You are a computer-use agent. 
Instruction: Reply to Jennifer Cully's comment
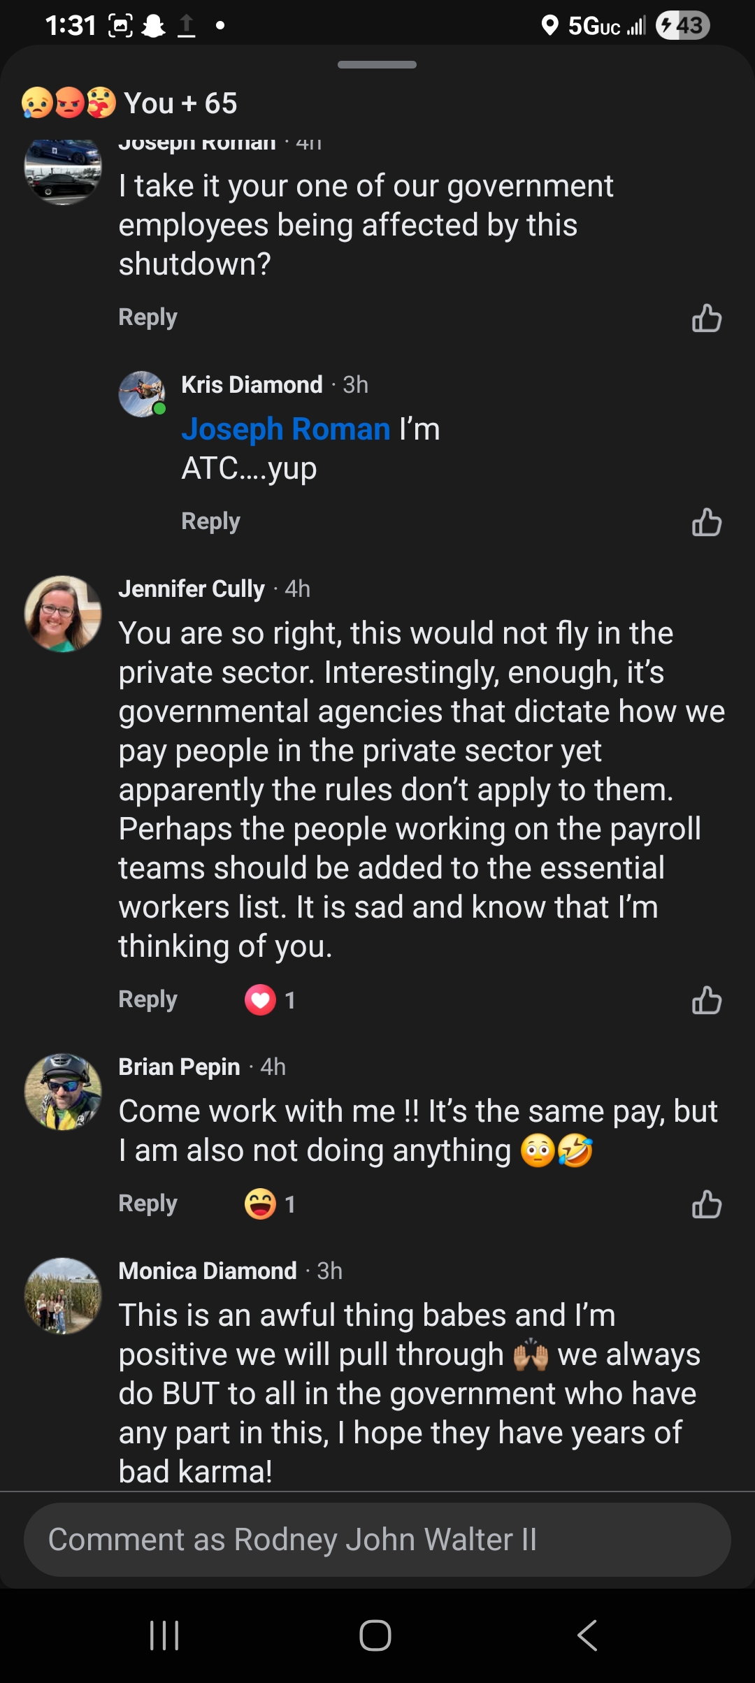tap(148, 999)
